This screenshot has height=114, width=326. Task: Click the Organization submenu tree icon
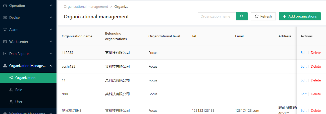(11, 78)
